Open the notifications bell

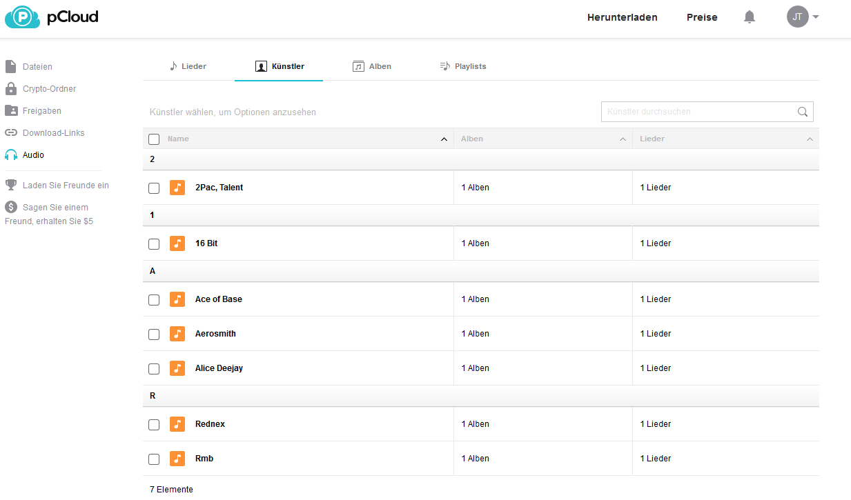point(750,17)
